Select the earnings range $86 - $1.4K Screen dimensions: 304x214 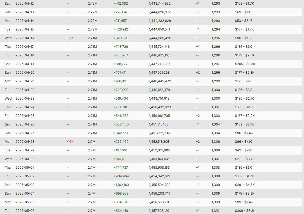click(x=244, y=133)
